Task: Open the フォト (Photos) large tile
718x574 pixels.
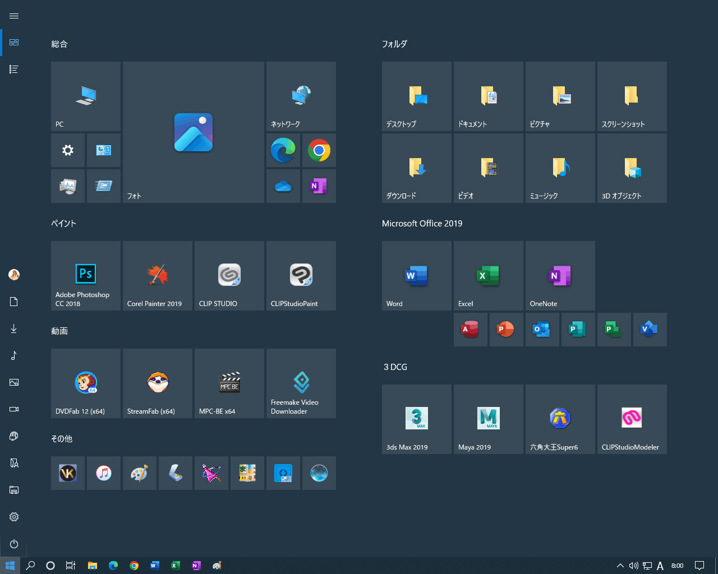Action: click(x=194, y=132)
